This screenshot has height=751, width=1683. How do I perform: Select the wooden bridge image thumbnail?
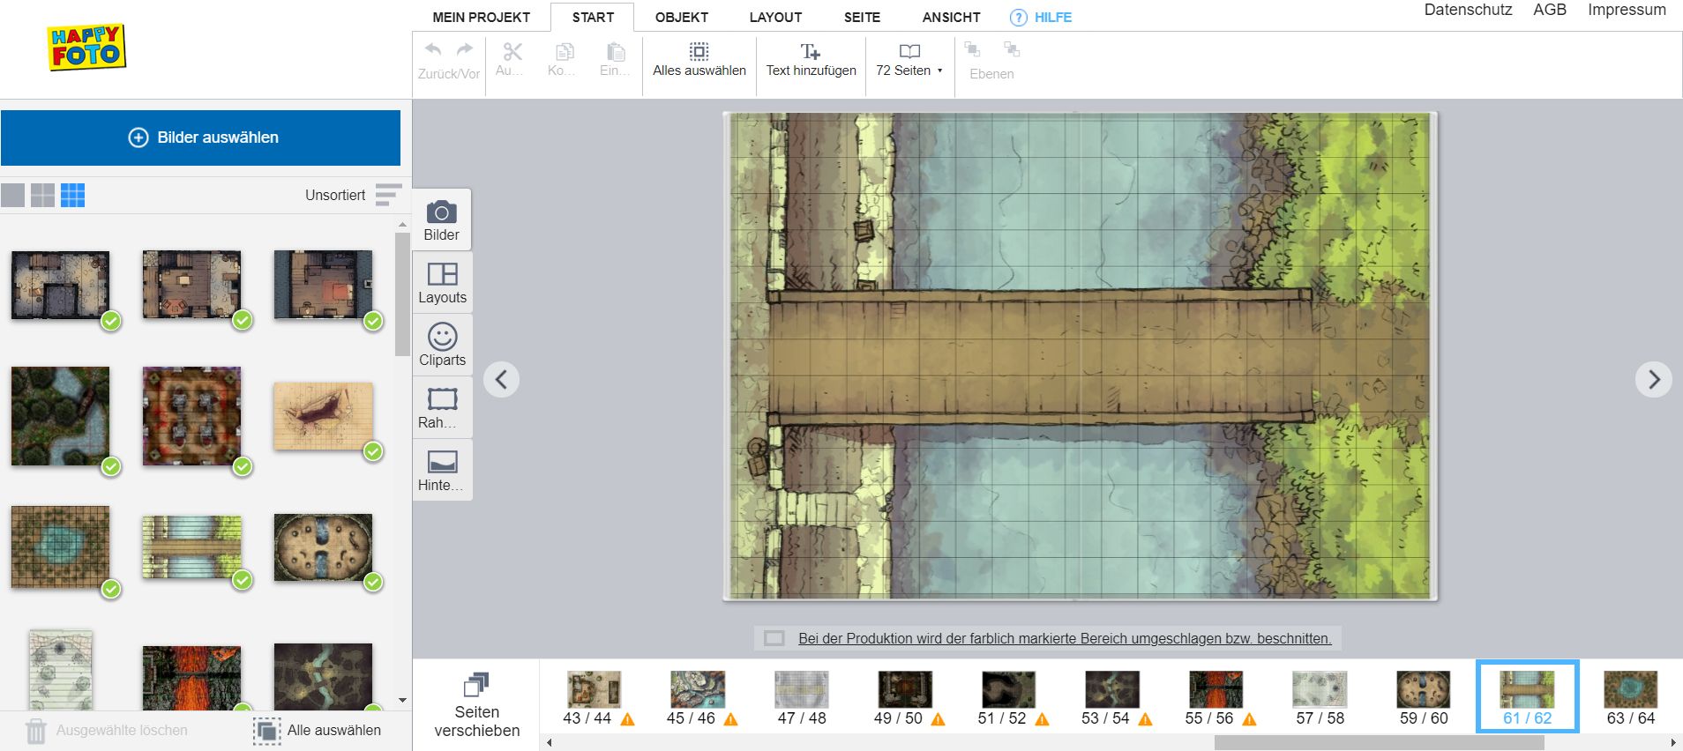[x=192, y=547]
